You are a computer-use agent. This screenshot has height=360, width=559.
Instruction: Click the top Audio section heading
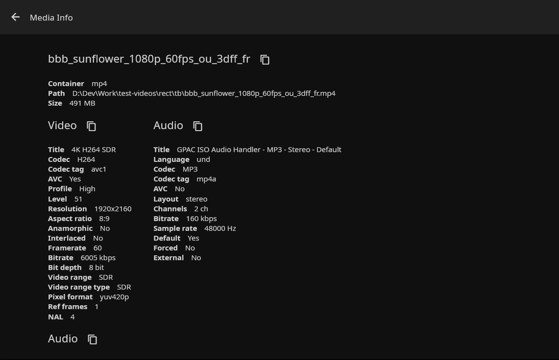pos(168,126)
